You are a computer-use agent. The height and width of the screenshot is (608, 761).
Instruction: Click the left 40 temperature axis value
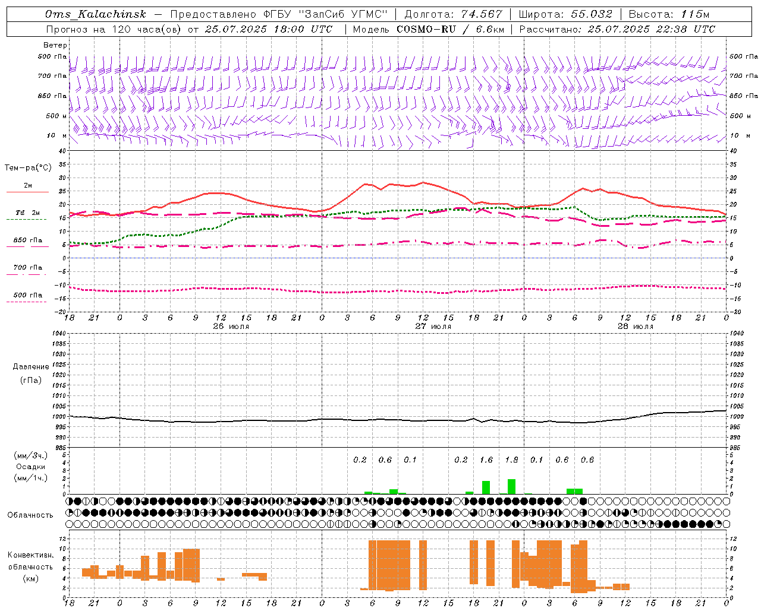click(62, 151)
